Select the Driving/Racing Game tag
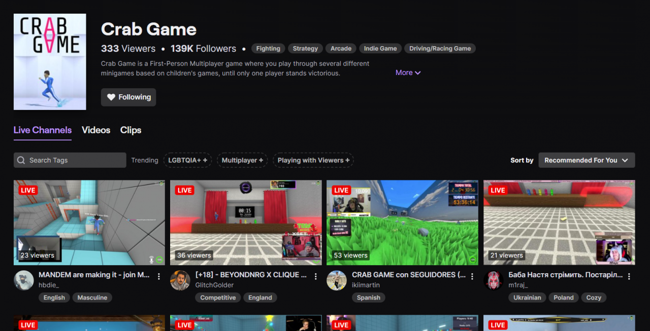 pyautogui.click(x=440, y=49)
